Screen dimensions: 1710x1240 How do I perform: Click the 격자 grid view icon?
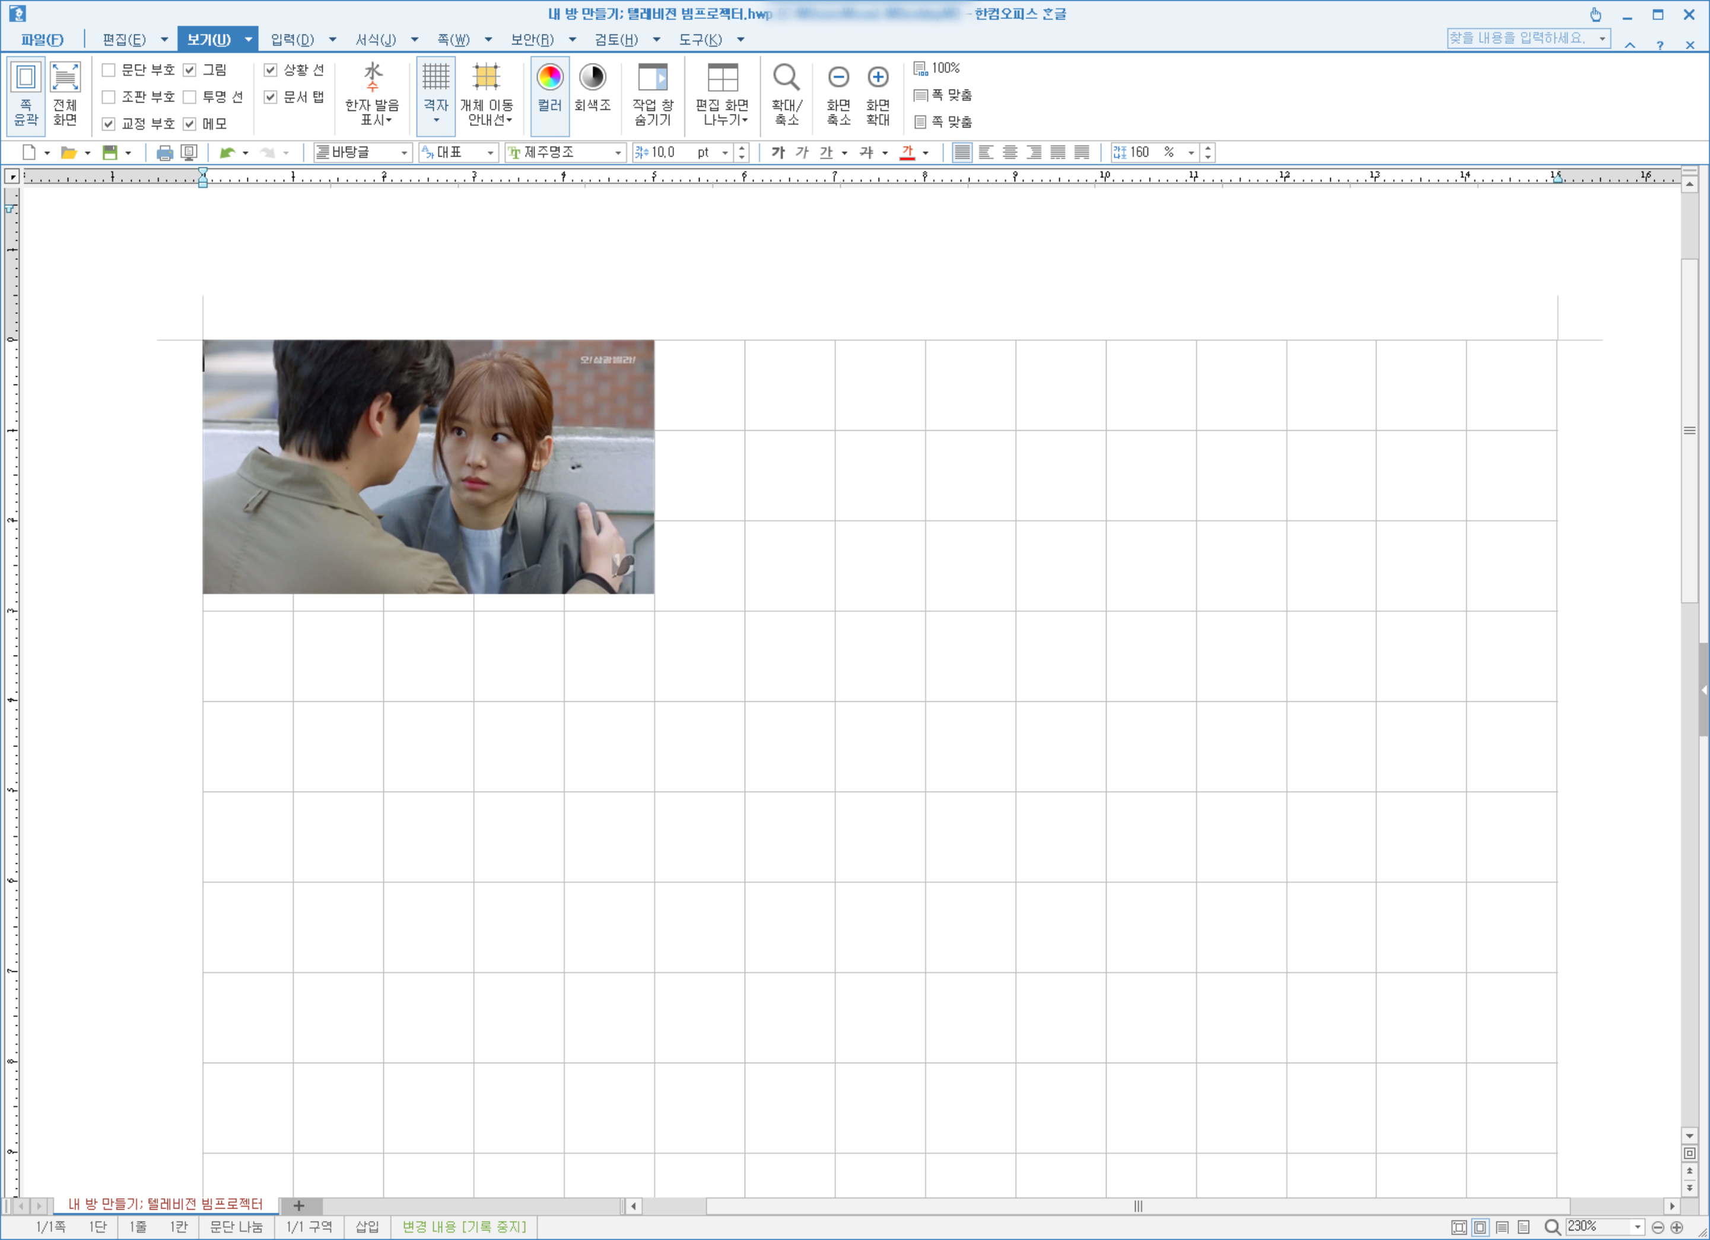click(x=435, y=78)
